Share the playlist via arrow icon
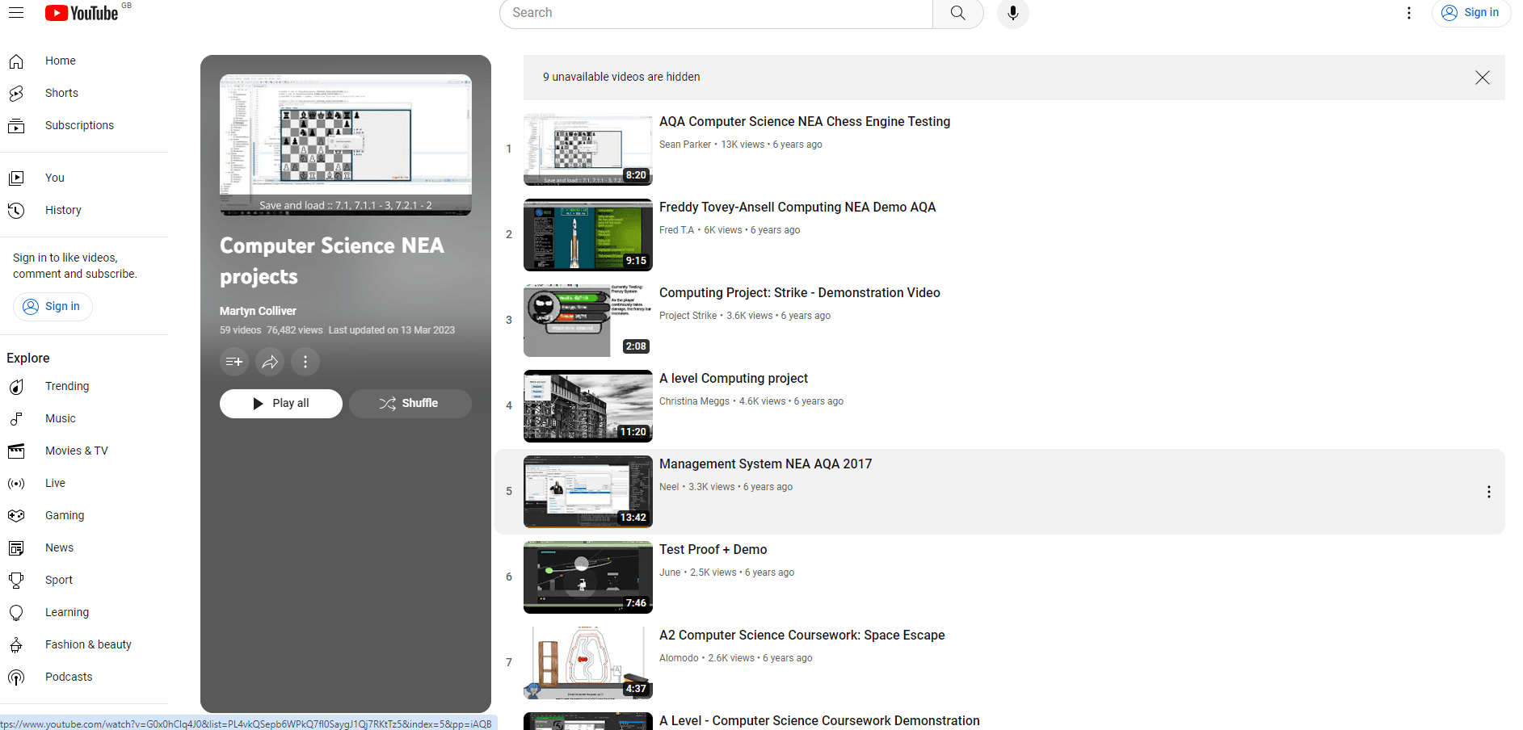This screenshot has height=730, width=1523. click(x=270, y=362)
